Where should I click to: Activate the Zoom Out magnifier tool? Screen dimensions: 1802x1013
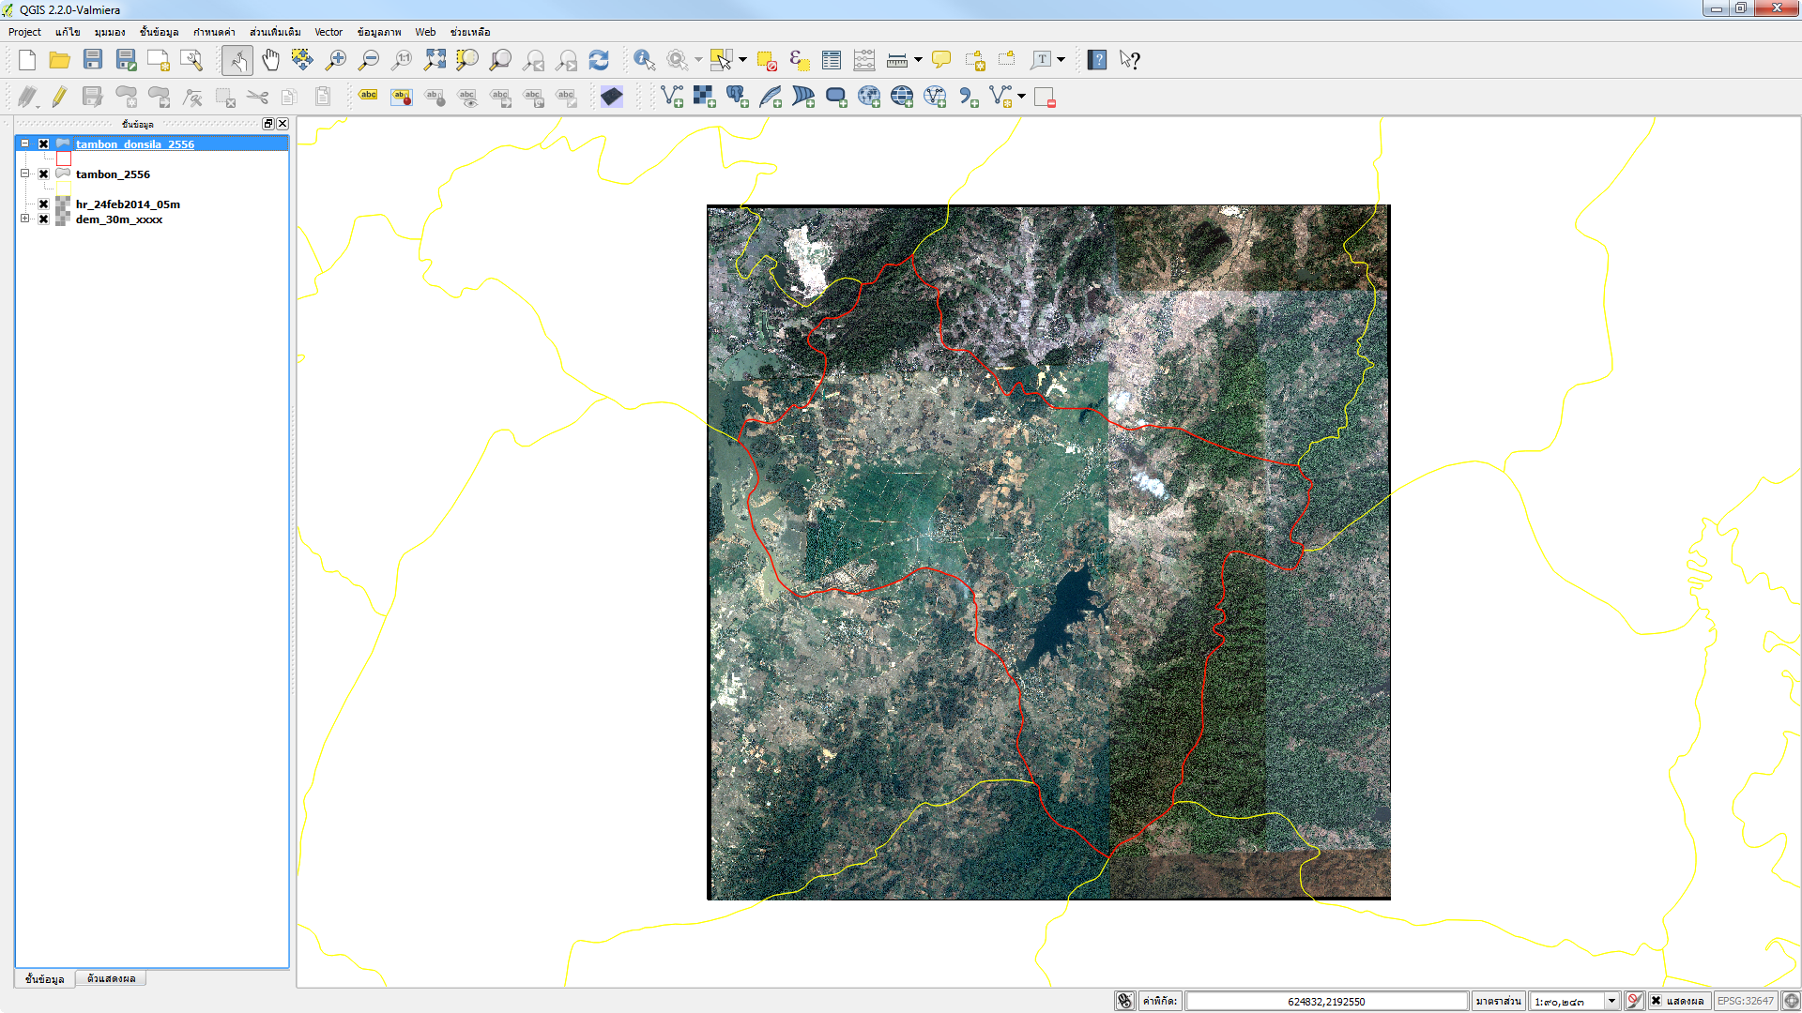369,60
